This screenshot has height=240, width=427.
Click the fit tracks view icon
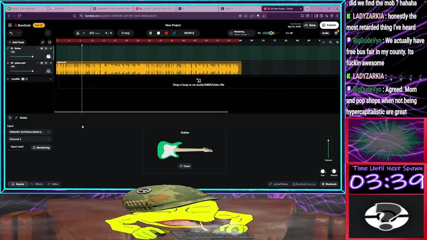[50, 42]
